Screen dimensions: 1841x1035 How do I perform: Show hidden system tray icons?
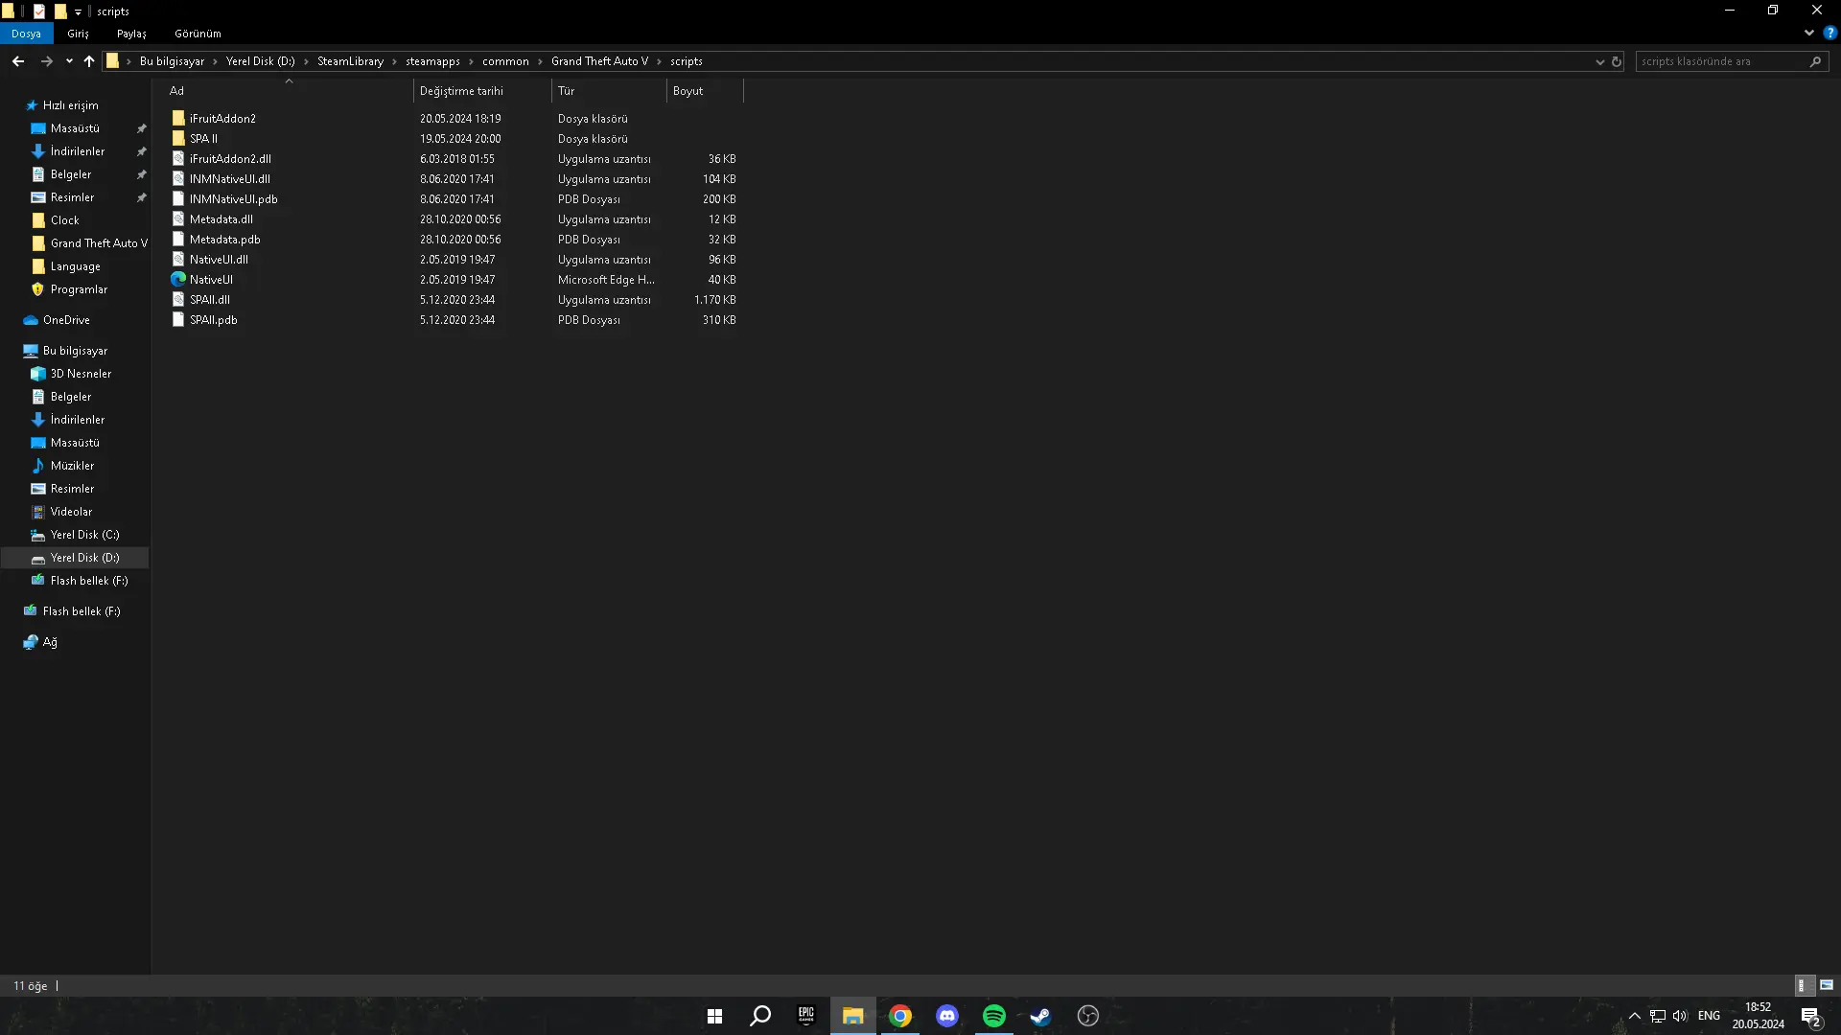pos(1634,1016)
